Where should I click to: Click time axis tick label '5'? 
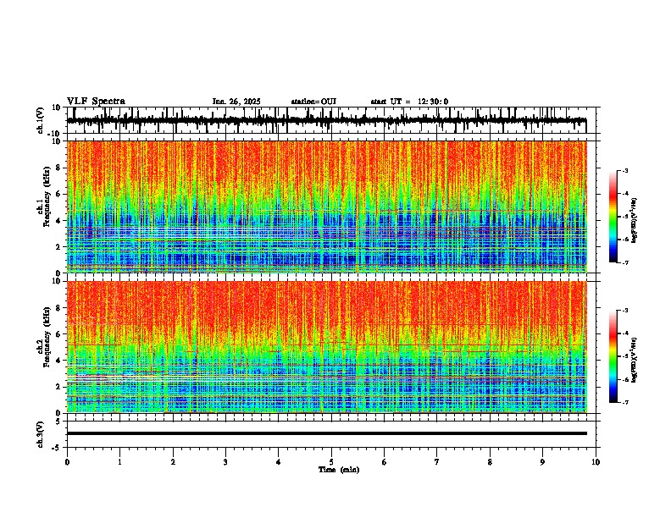[x=331, y=462]
